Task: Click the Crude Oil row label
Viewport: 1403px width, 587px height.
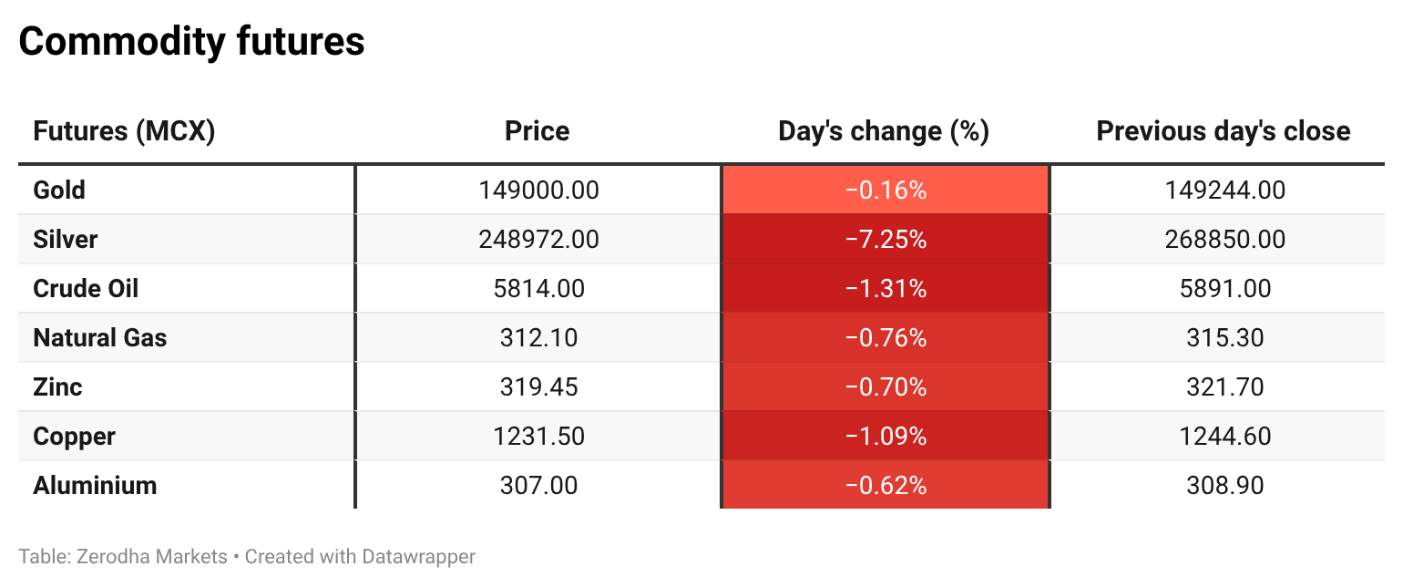Action: point(86,289)
